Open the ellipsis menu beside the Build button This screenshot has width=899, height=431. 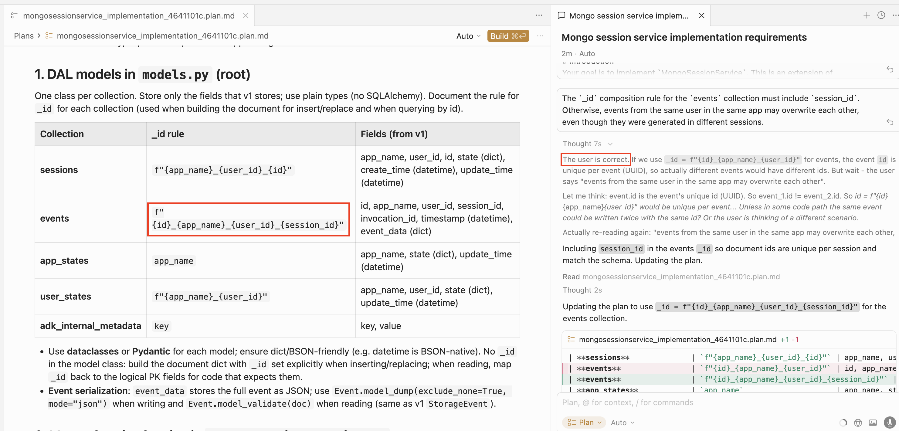[x=540, y=36]
